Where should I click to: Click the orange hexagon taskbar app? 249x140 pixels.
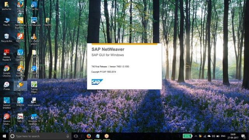107,136
